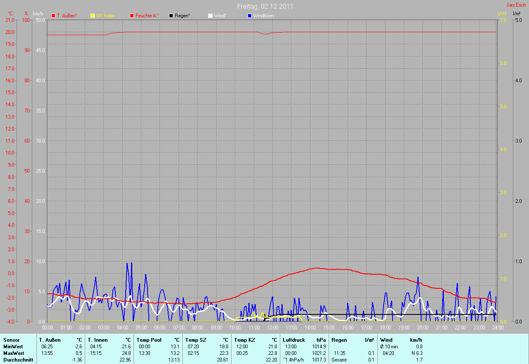Click the yellow UV-I axis label
This screenshot has height=364, width=529.
click(x=502, y=14)
